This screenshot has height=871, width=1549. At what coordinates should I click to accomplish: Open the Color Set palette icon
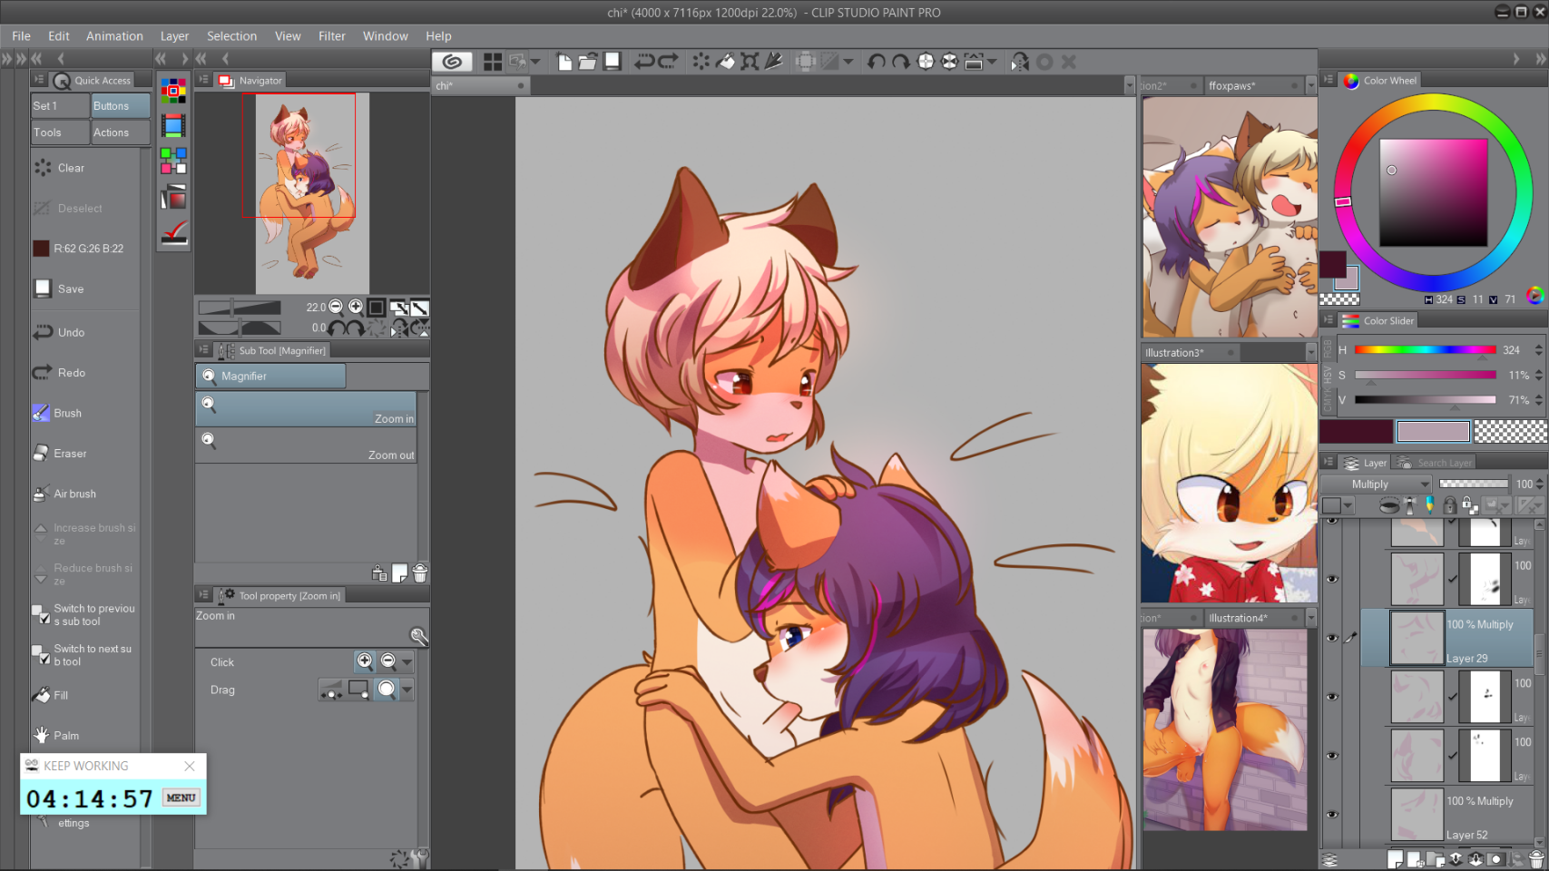(x=173, y=90)
